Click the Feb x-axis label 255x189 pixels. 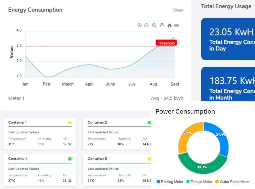pos(46,84)
